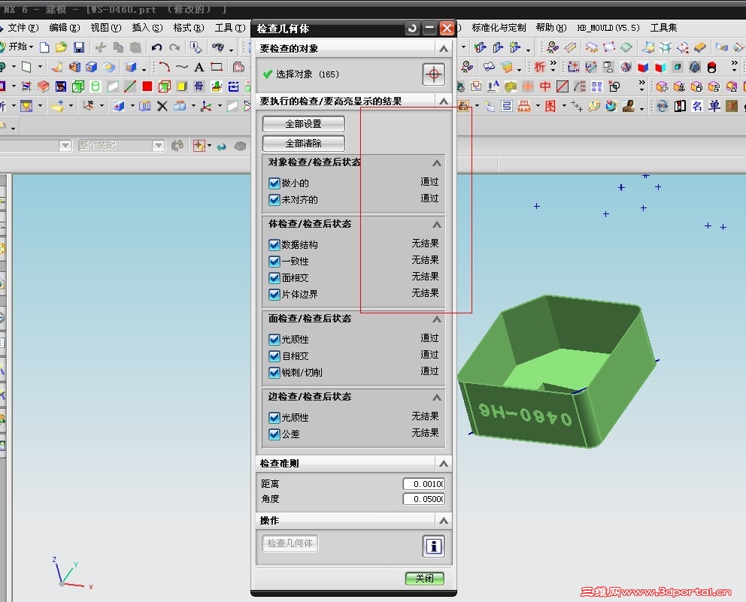
Task: Open the 开始 start menu button
Action: tap(17, 47)
